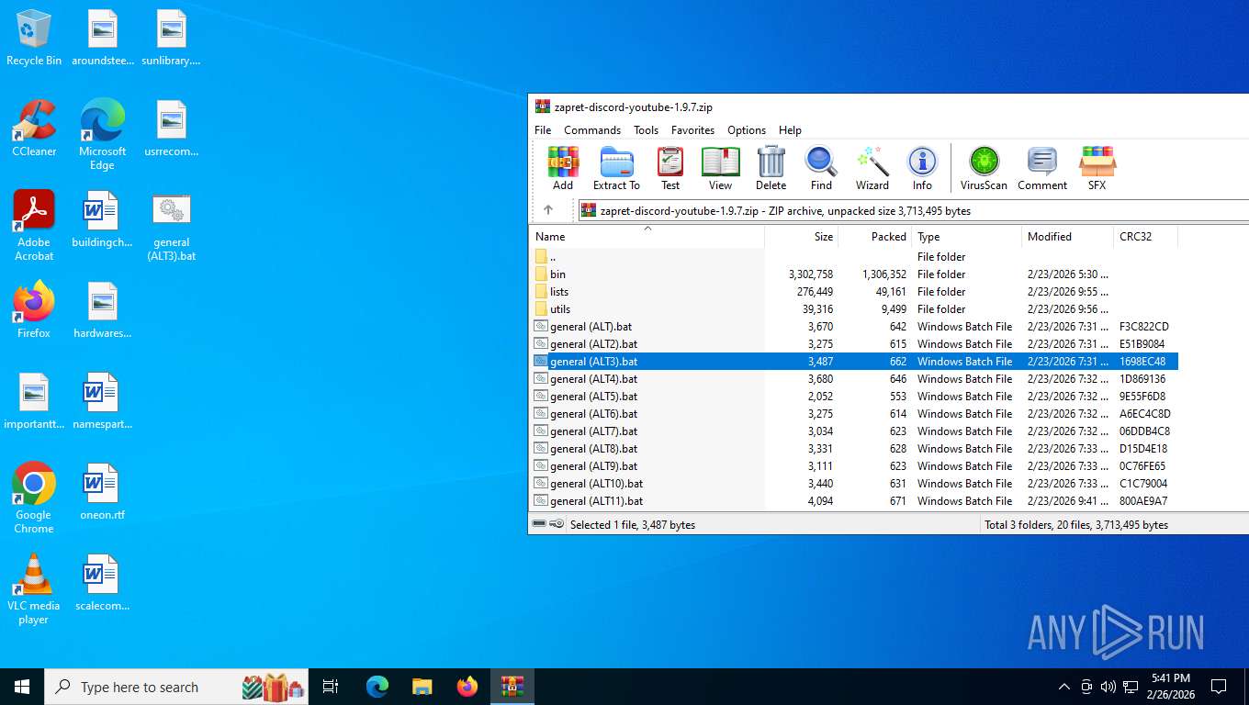Screen dimensions: 1249x705
Task: Click the Comment toolbar icon
Action: click(1041, 168)
